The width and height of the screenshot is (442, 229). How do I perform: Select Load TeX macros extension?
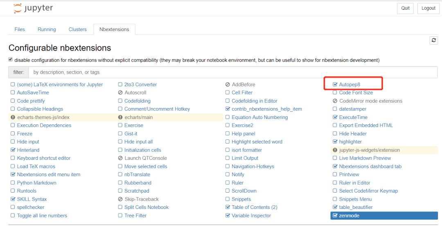click(36, 166)
